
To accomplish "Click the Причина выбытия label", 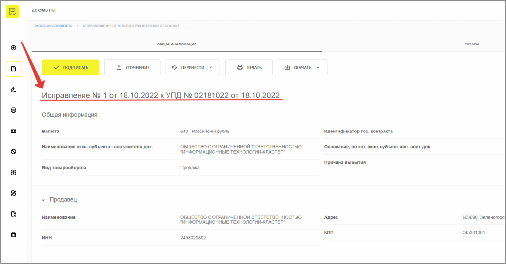I will [x=344, y=162].
